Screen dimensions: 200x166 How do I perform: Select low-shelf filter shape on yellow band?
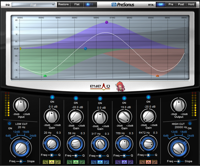point(45,162)
